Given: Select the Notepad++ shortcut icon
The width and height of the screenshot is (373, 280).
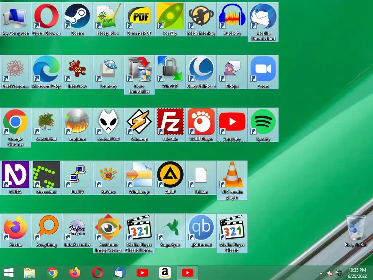Looking at the screenshot, I should pos(108,19).
